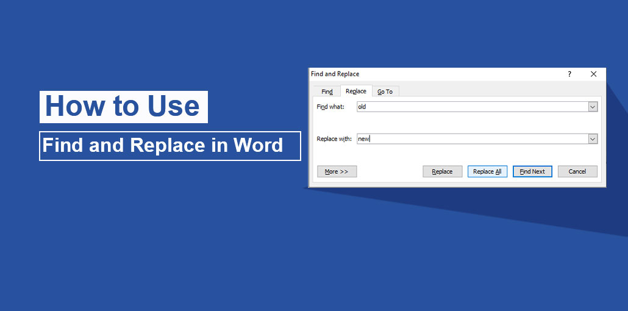The height and width of the screenshot is (311, 628).
Task: Open the Go To tab
Action: (385, 91)
